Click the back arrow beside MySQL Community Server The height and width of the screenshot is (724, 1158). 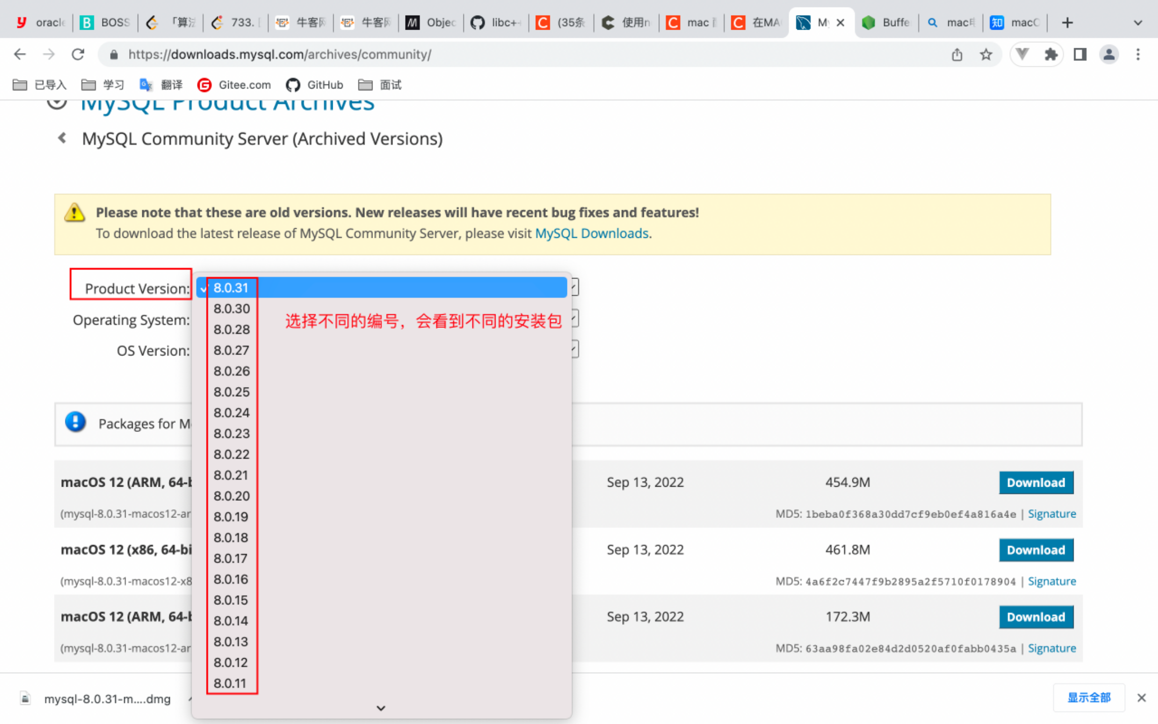tap(62, 138)
